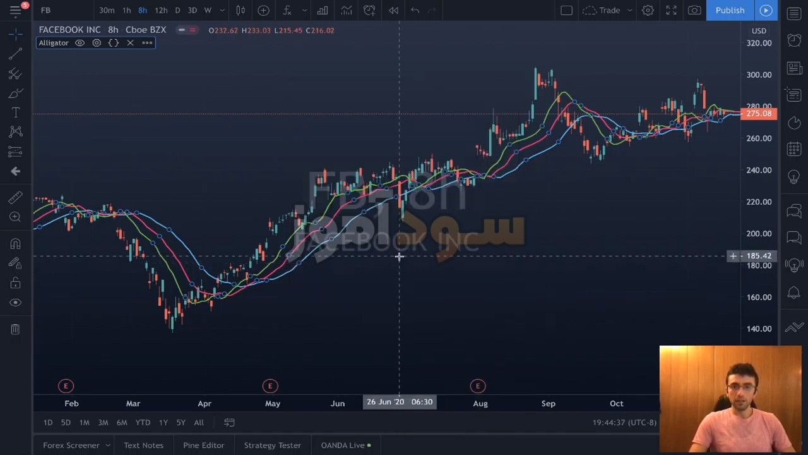808x455 pixels.
Task: Click the go to date icon
Action: pyautogui.click(x=229, y=422)
